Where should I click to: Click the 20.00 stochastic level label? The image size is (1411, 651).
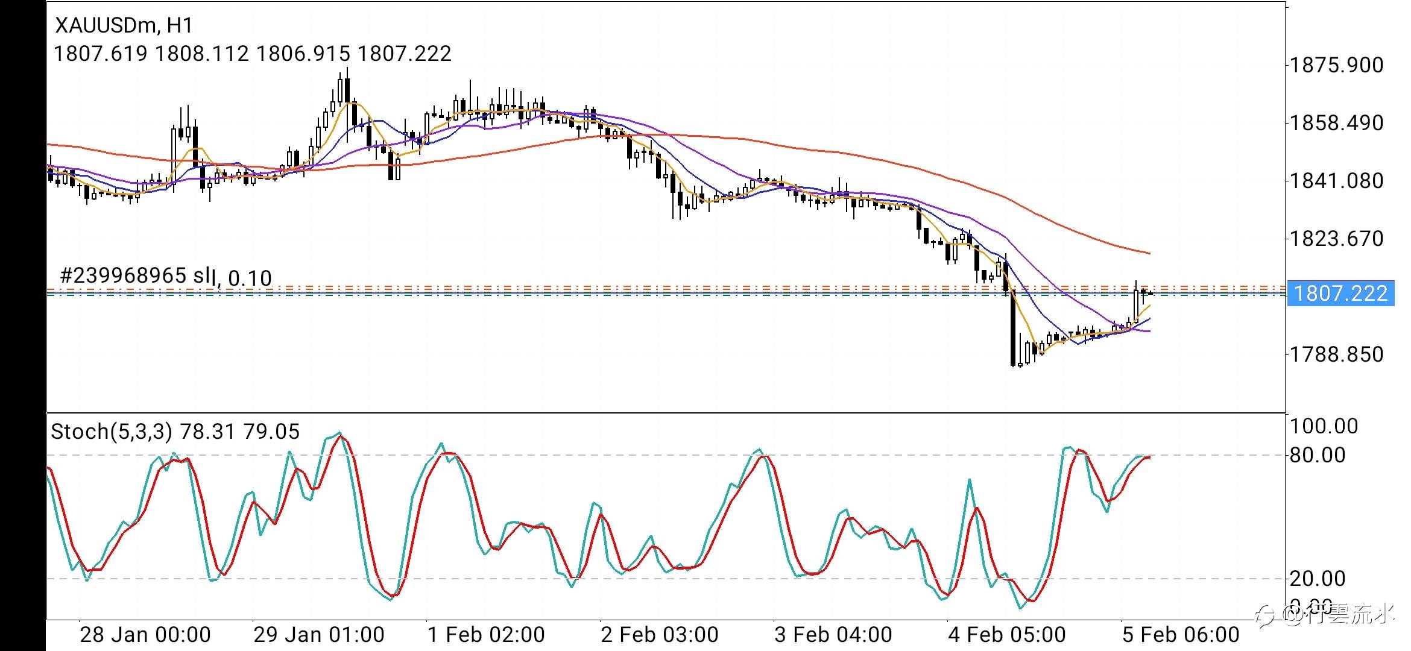click(1317, 579)
